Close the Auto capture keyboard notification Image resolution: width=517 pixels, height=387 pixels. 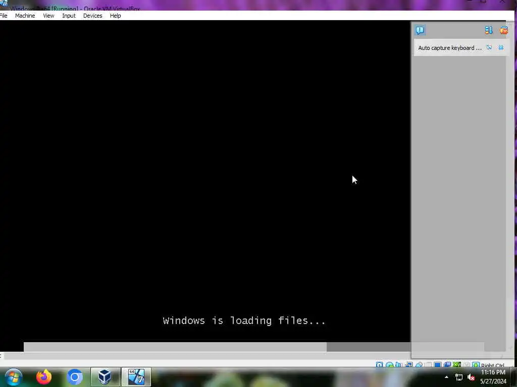pos(501,48)
